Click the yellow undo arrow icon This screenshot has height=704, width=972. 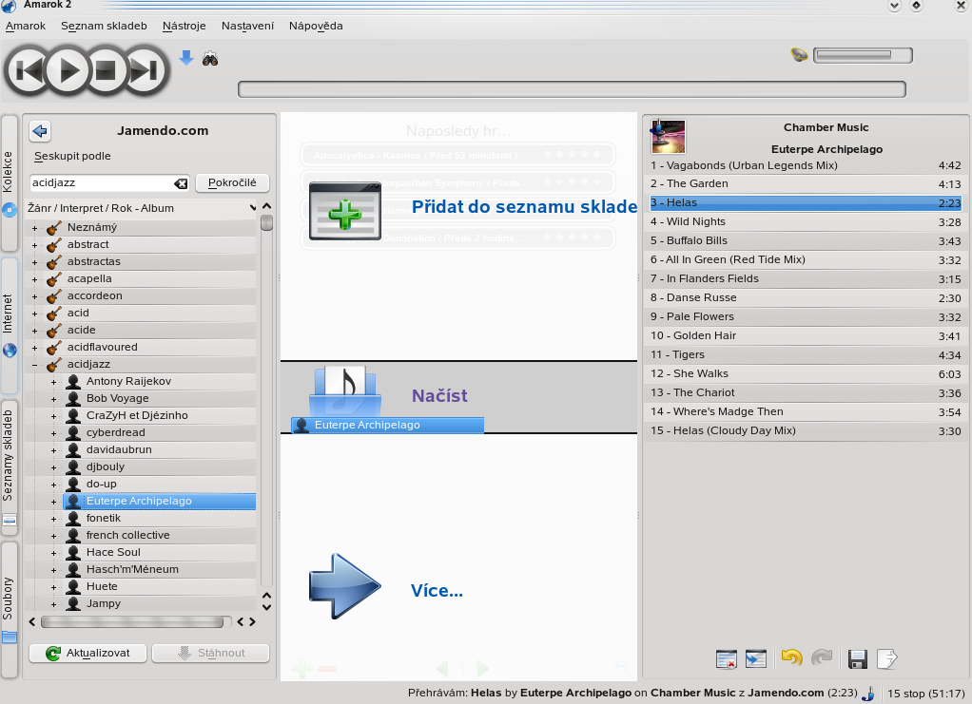coord(790,658)
